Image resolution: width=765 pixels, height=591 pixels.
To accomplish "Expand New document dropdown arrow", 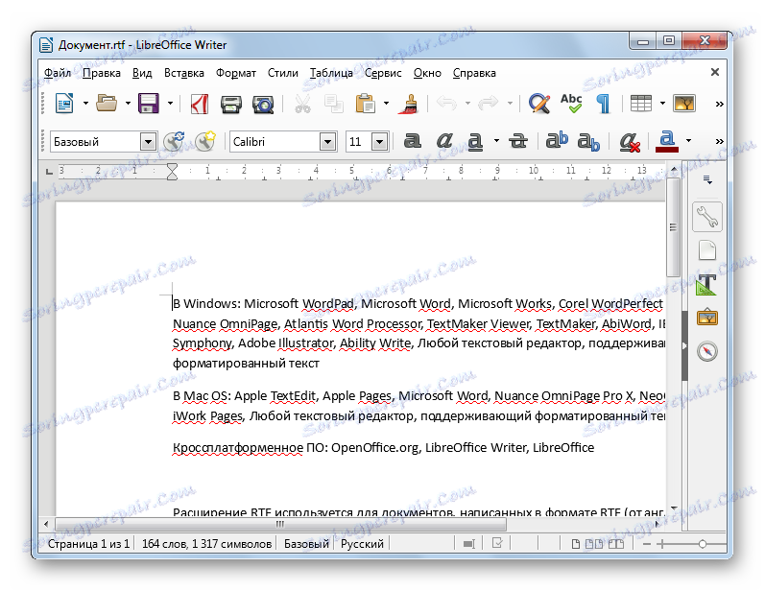I will click(85, 104).
